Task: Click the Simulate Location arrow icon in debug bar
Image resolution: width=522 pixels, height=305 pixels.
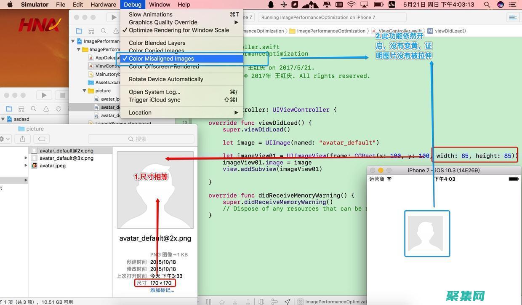Action: pyautogui.click(x=287, y=302)
